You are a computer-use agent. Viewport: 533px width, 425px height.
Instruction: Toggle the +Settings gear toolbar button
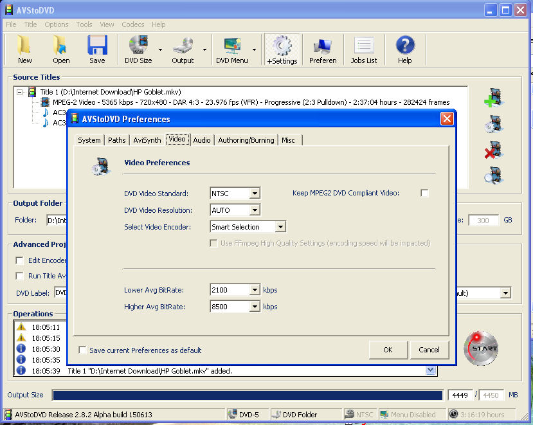point(282,50)
